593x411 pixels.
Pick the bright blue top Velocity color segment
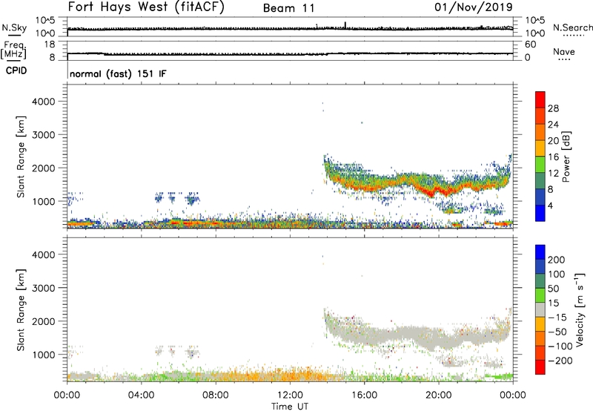click(540, 252)
